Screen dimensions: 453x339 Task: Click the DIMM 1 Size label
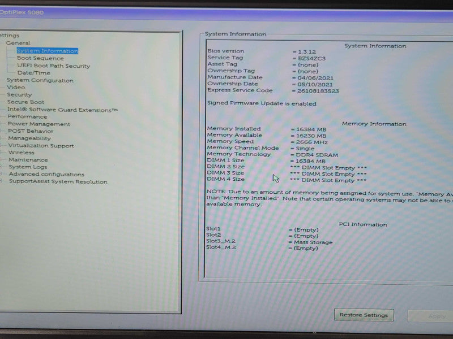(x=225, y=160)
